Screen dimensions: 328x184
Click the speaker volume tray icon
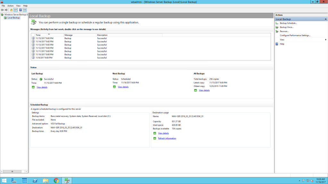click(x=312, y=181)
